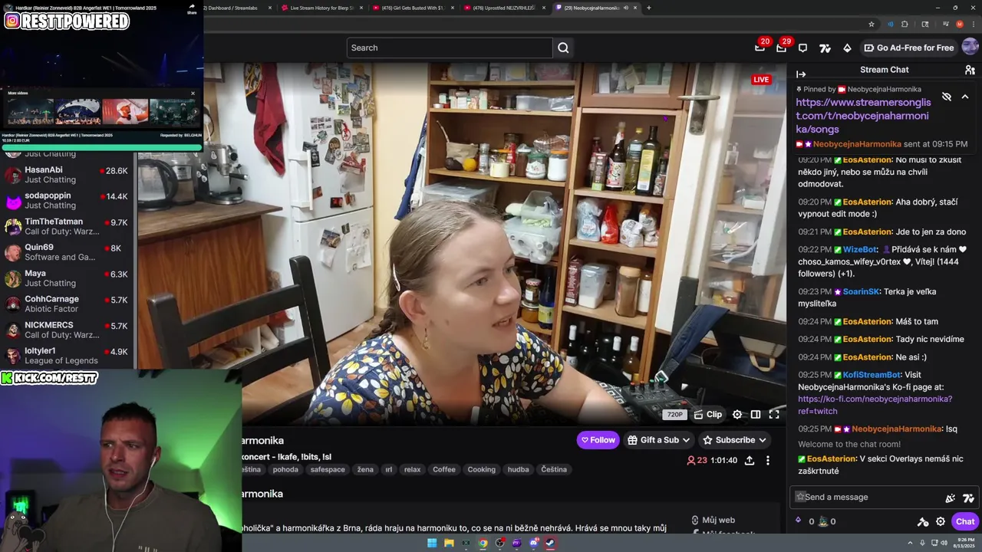
Task: Open the ko-fi.com link in chat
Action: tap(875, 405)
